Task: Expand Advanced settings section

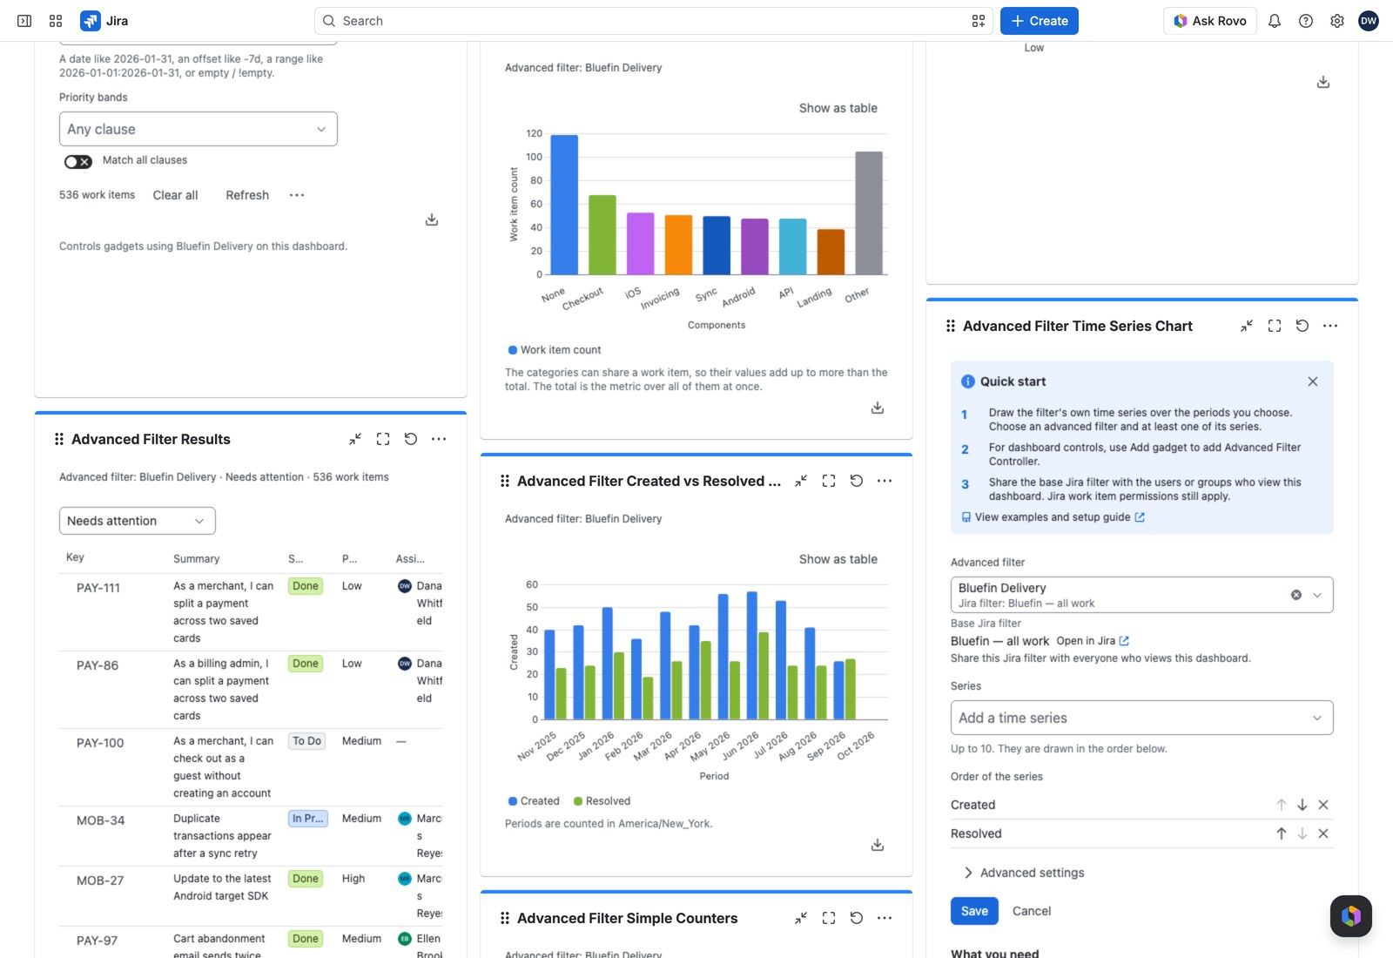Action: (1024, 873)
